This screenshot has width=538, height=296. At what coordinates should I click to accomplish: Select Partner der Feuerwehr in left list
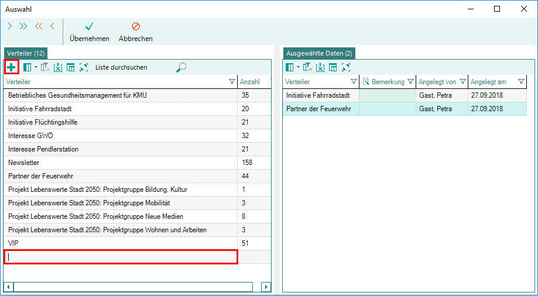137,176
